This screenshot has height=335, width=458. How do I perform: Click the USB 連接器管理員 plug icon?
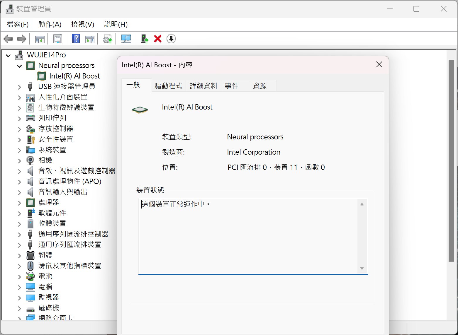coord(30,87)
